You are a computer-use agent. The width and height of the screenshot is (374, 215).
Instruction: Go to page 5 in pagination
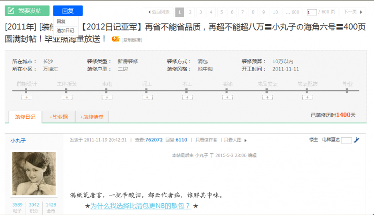coord(221,12)
